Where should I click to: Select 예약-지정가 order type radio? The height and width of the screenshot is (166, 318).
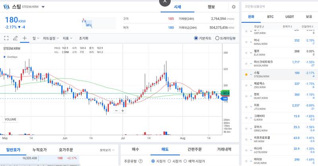(x=185, y=161)
